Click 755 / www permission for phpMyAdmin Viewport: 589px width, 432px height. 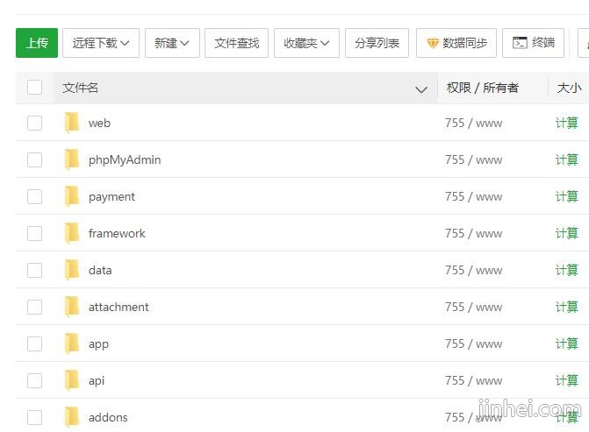click(x=474, y=159)
